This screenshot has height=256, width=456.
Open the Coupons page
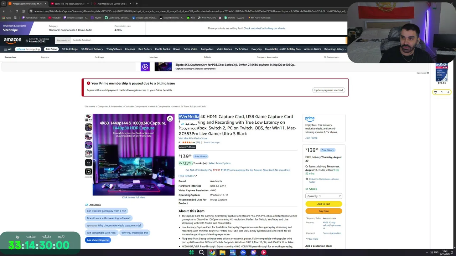pyautogui.click(x=130, y=49)
